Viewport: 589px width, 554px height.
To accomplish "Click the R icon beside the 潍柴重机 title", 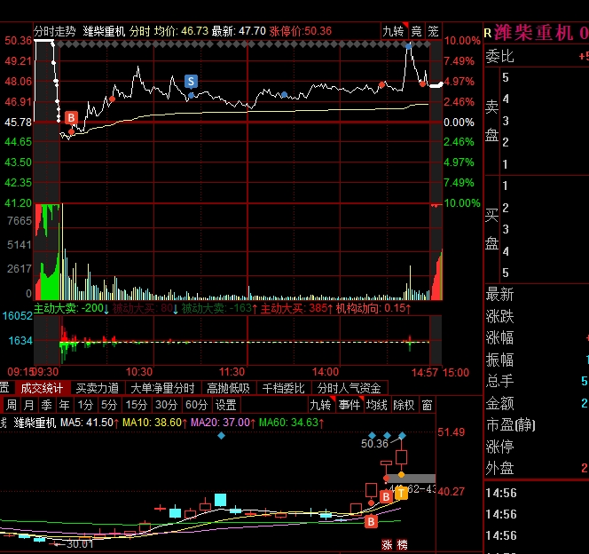I will pos(488,33).
